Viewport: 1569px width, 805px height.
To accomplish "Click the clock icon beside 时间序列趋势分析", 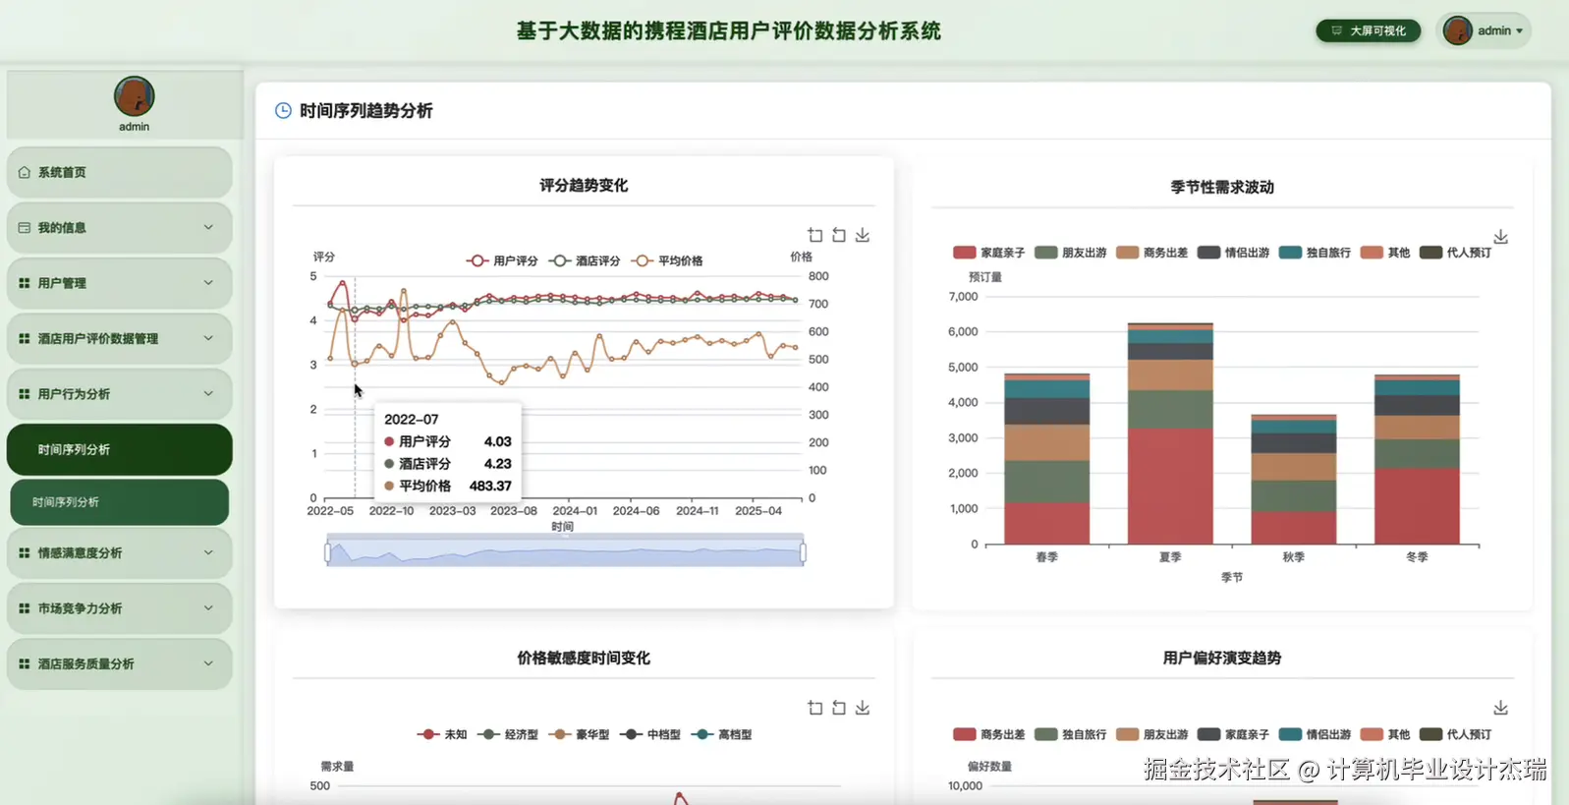I will pos(283,111).
